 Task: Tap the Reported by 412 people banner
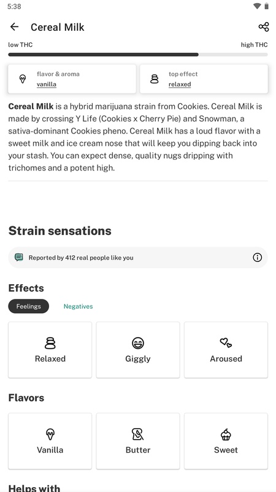click(x=138, y=258)
